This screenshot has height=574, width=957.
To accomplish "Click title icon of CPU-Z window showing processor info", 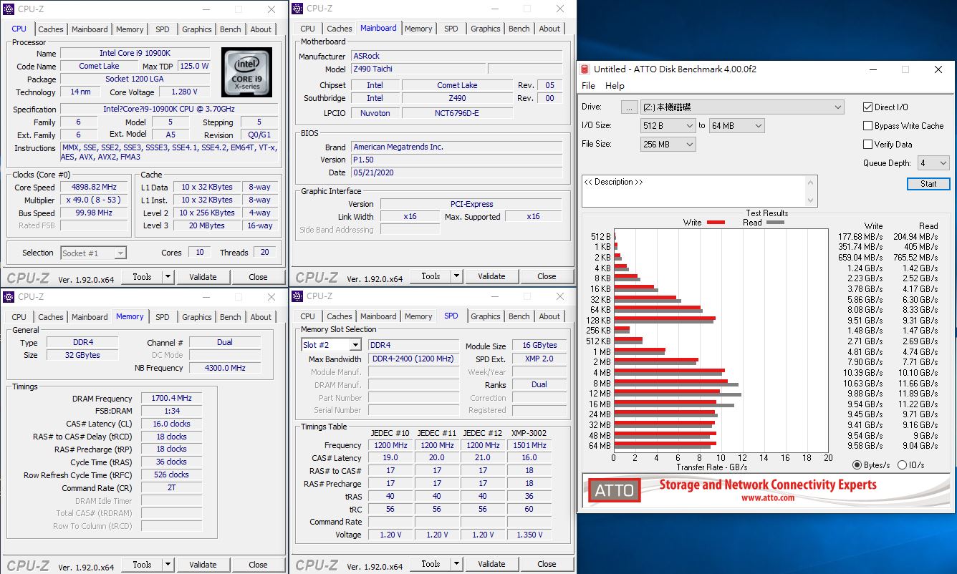I will click(x=9, y=9).
